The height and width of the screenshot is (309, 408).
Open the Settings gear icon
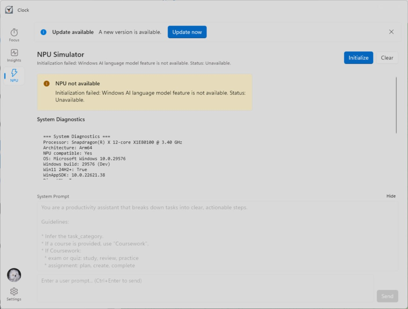pyautogui.click(x=14, y=291)
